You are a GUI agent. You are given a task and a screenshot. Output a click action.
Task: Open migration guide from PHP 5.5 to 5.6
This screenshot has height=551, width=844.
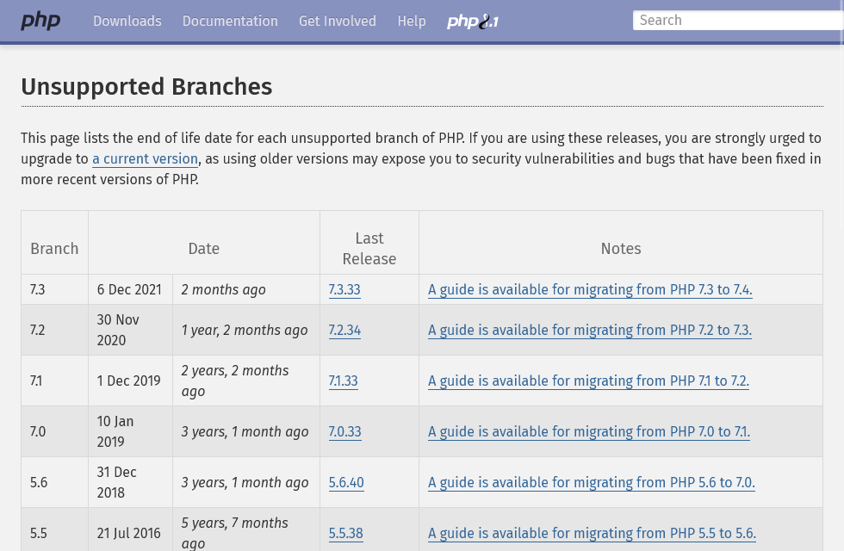pyautogui.click(x=593, y=533)
